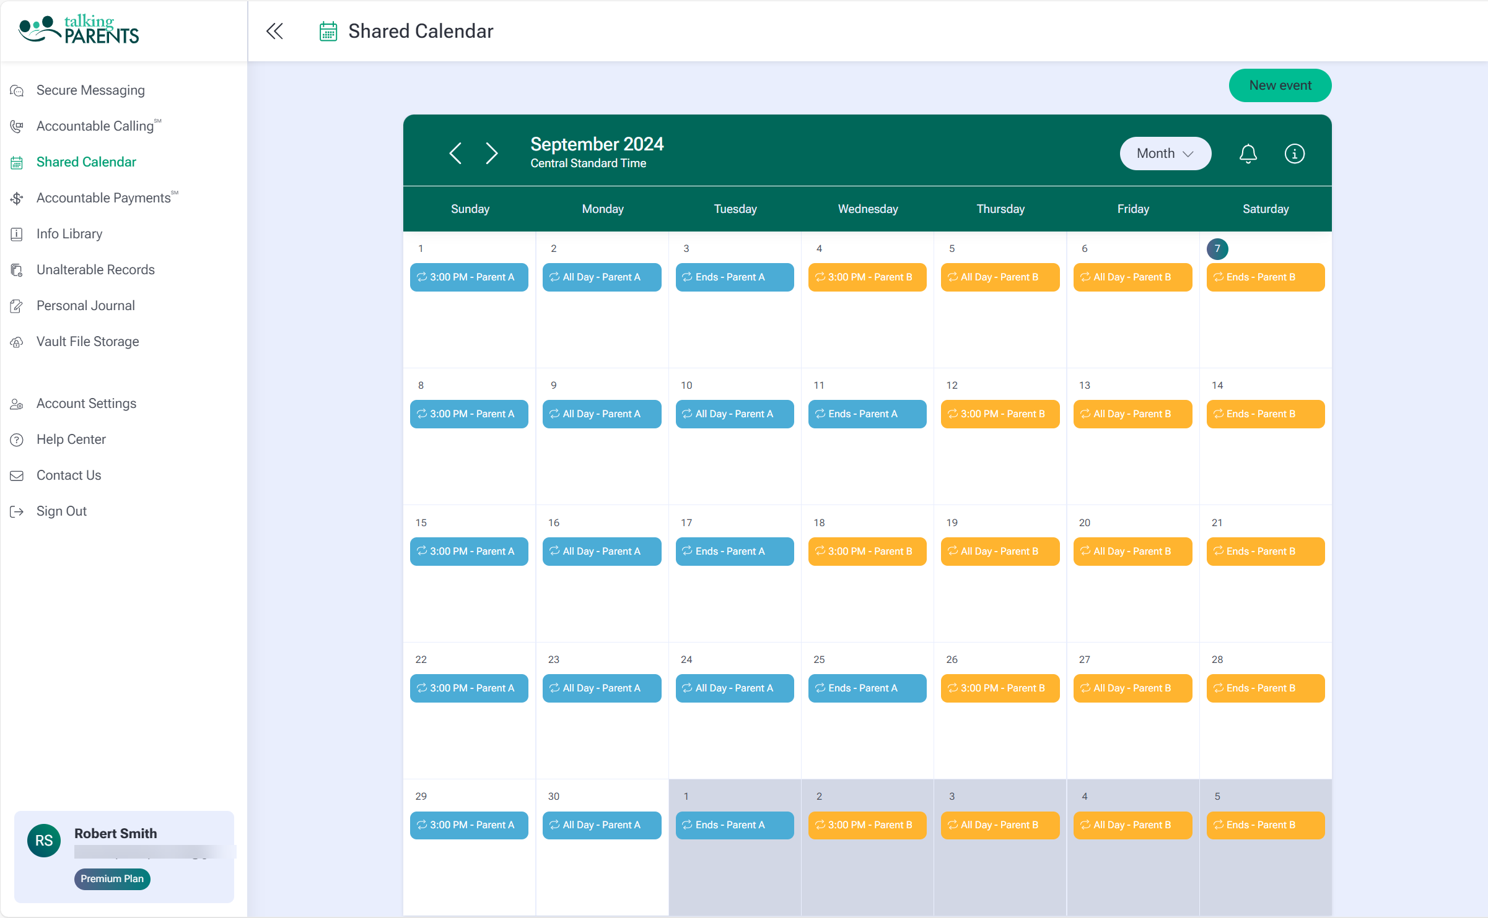1488x918 pixels.
Task: Create a New event
Action: coord(1280,85)
